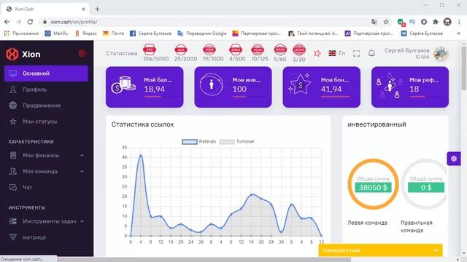Open the Мои инвестиции 100 card
This screenshot has width=467, height=262.
point(233,87)
